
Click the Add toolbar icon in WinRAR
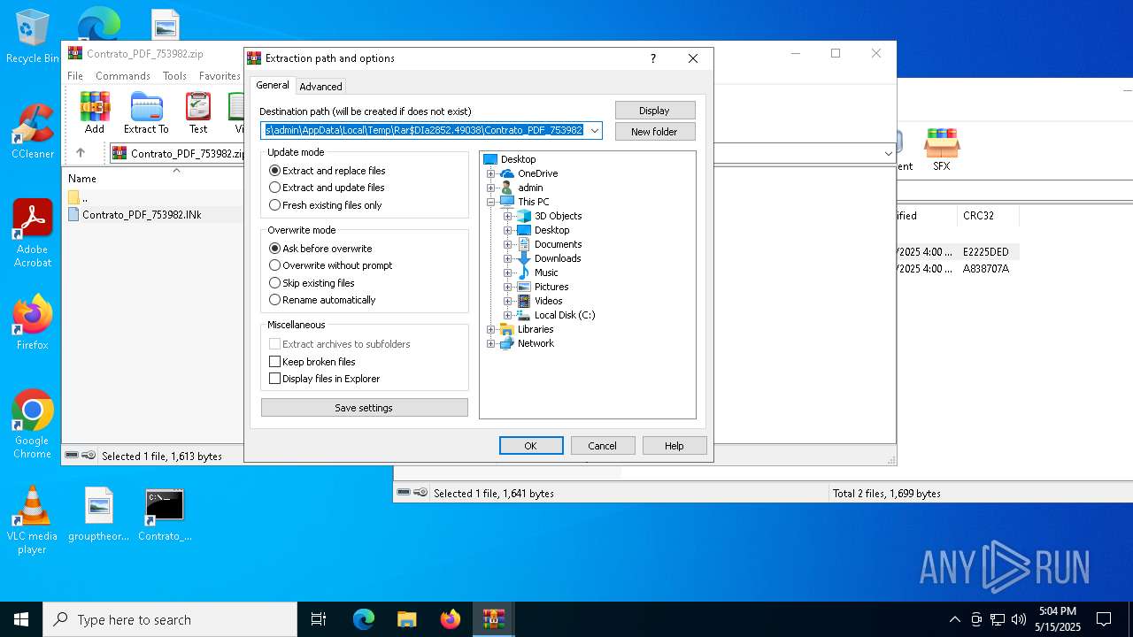[x=95, y=113]
